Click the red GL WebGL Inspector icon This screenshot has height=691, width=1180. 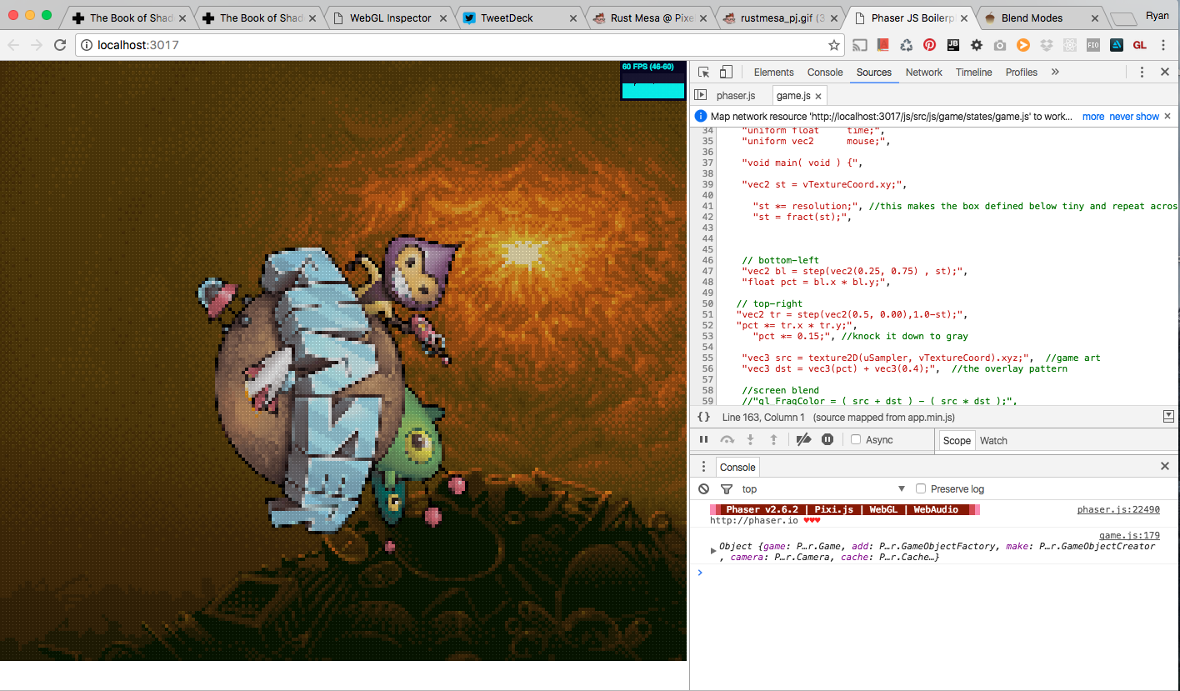click(x=1141, y=45)
